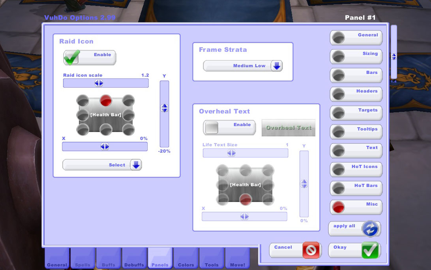Select bottom-right anchor on Raid Icon health bar
This screenshot has width=431, height=270.
click(128, 129)
